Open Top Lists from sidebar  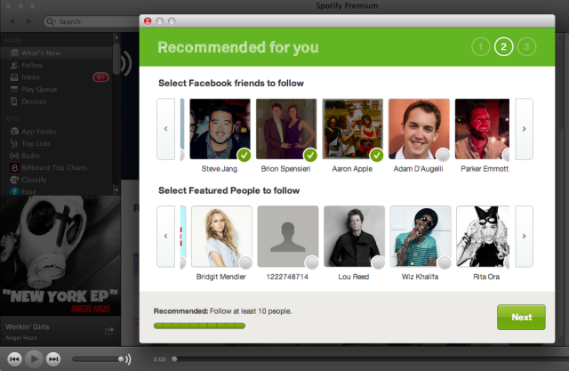tap(56, 144)
